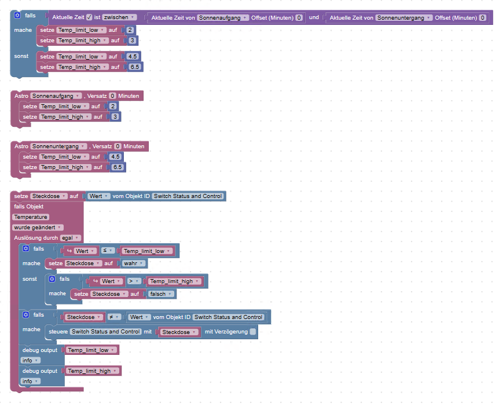The image size is (499, 407).
Task: Open info dropdown under Temp_limit_low debug output
Action: (x=30, y=360)
